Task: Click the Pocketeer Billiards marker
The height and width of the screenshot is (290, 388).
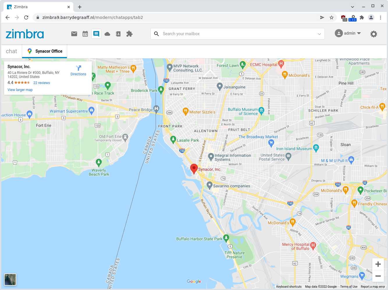Action: (x=360, y=190)
